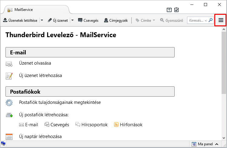Click the Ma panel calendar 18 icon
This screenshot has height=148, width=227.
coord(194,144)
